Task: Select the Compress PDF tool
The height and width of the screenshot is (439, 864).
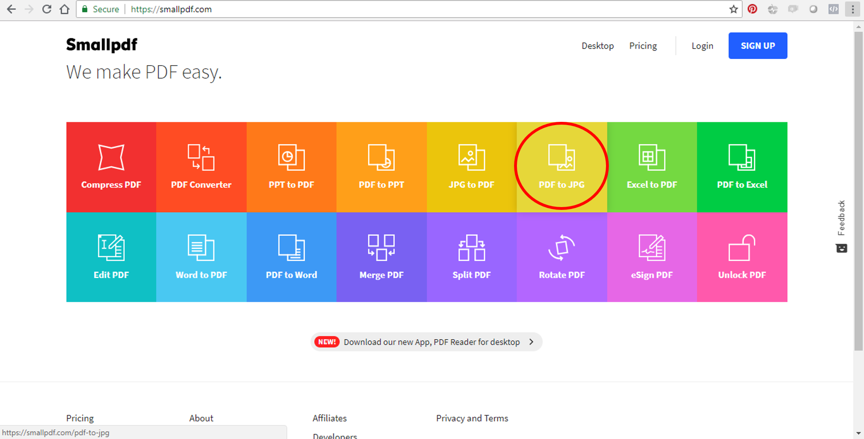Action: [x=111, y=167]
